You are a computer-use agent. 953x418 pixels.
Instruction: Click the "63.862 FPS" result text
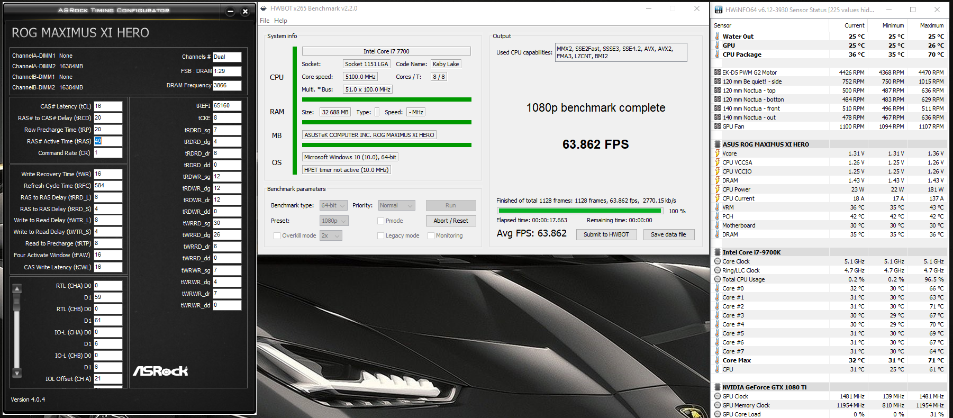(x=596, y=144)
